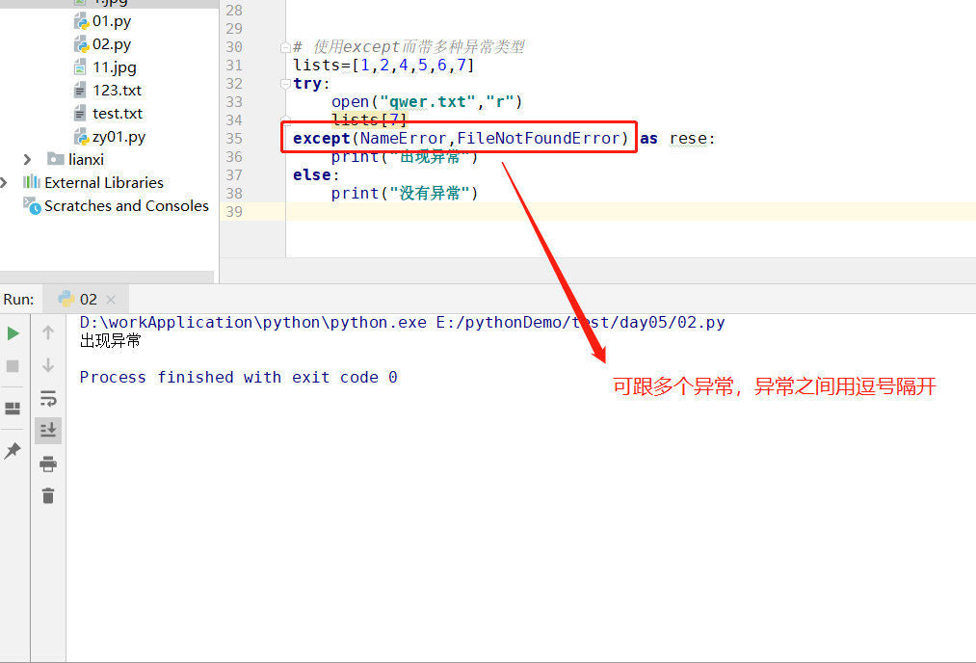Switch to the 02 run tab
976x663 pixels.
86,300
